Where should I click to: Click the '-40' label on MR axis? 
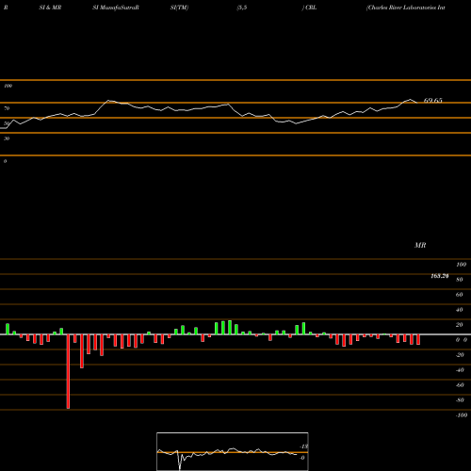click(460, 370)
